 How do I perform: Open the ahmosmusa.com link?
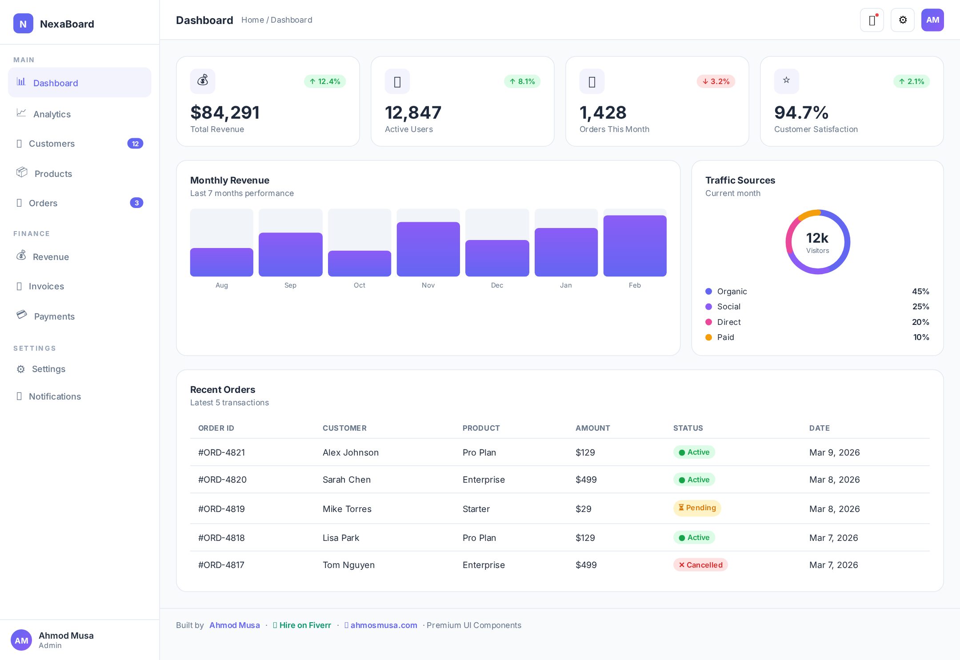coord(381,625)
